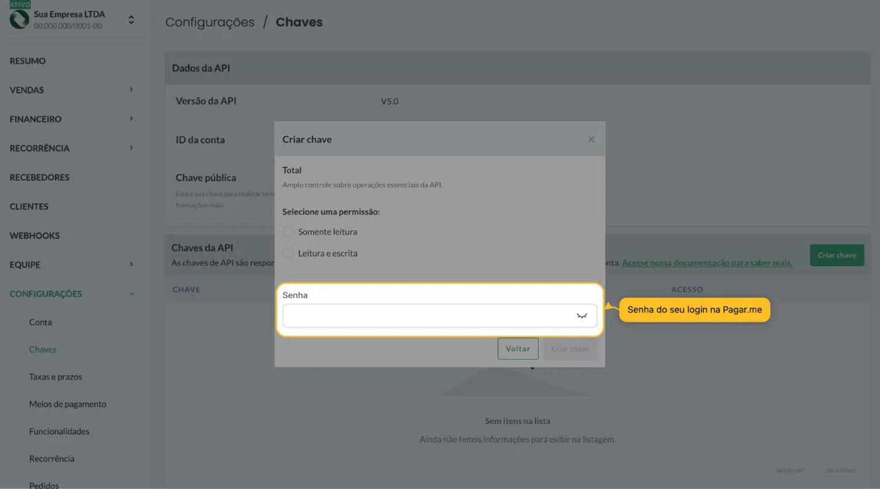Viewport: 880px width, 489px height.
Task: Open the Webhooks menu item
Action: (34, 235)
